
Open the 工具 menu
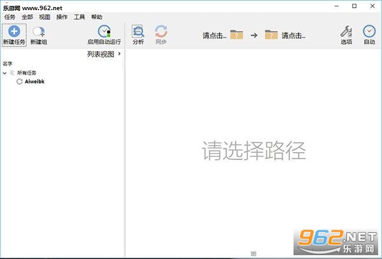tap(79, 17)
